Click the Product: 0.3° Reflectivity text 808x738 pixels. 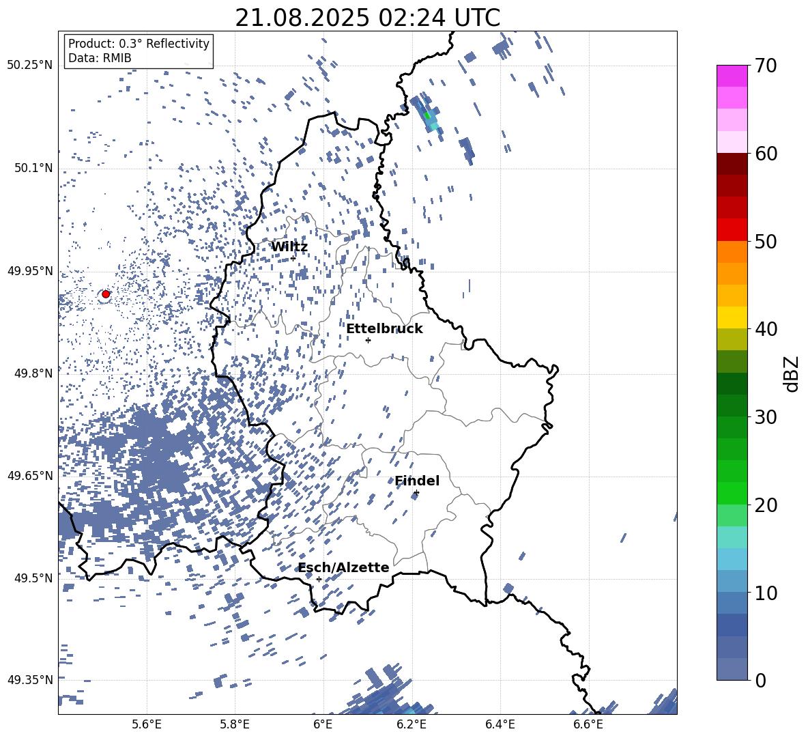click(x=139, y=44)
